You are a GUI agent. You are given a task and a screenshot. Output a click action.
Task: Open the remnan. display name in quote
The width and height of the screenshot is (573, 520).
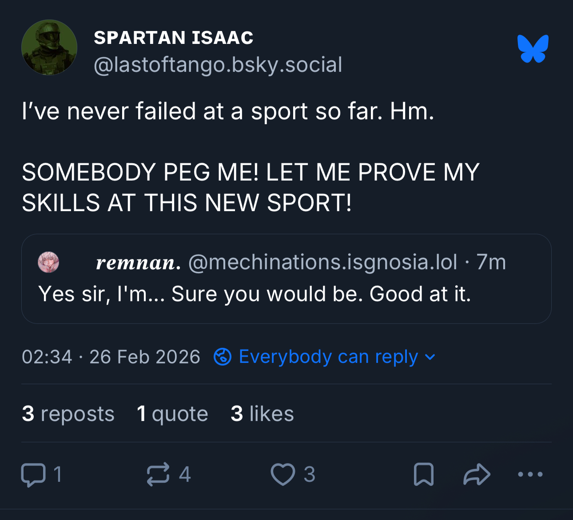[x=138, y=262]
